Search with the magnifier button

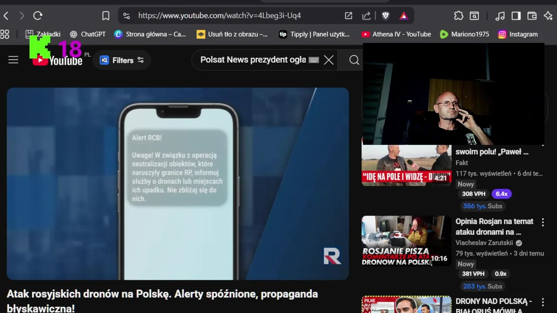pyautogui.click(x=354, y=60)
